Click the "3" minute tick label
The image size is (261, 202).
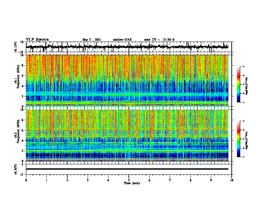pos(88,180)
